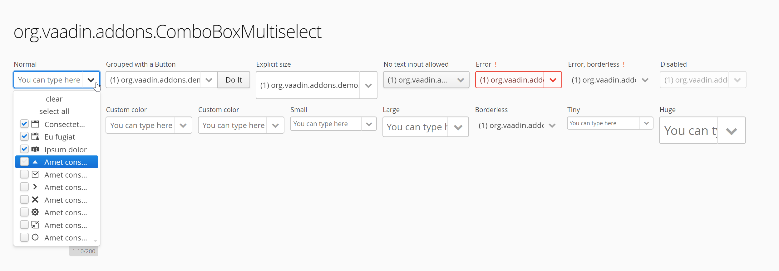Viewport: 779px width, 271px height.
Task: Open the Huge combo box dropdown arrow
Action: (x=731, y=131)
